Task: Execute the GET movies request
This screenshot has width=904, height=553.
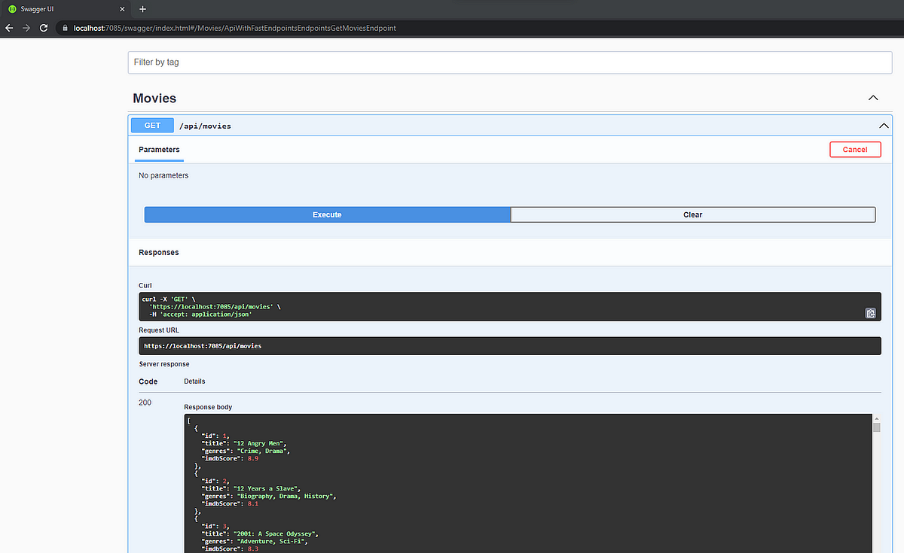Action: 327,214
